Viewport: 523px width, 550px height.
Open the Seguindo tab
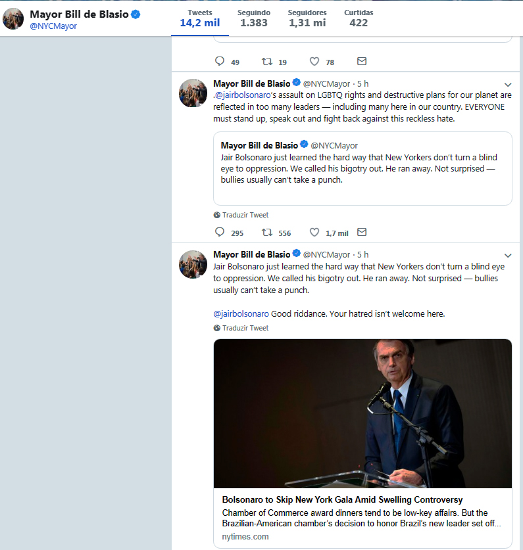point(254,18)
